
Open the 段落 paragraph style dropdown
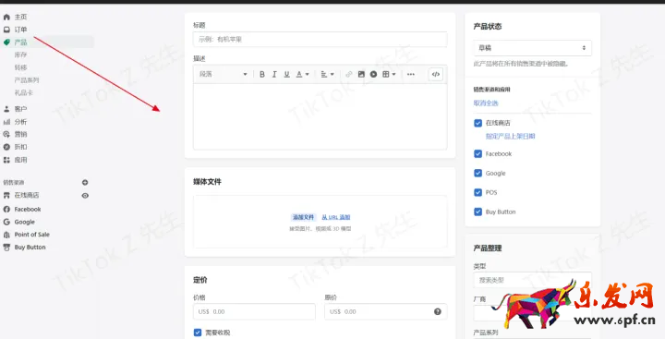(x=224, y=74)
